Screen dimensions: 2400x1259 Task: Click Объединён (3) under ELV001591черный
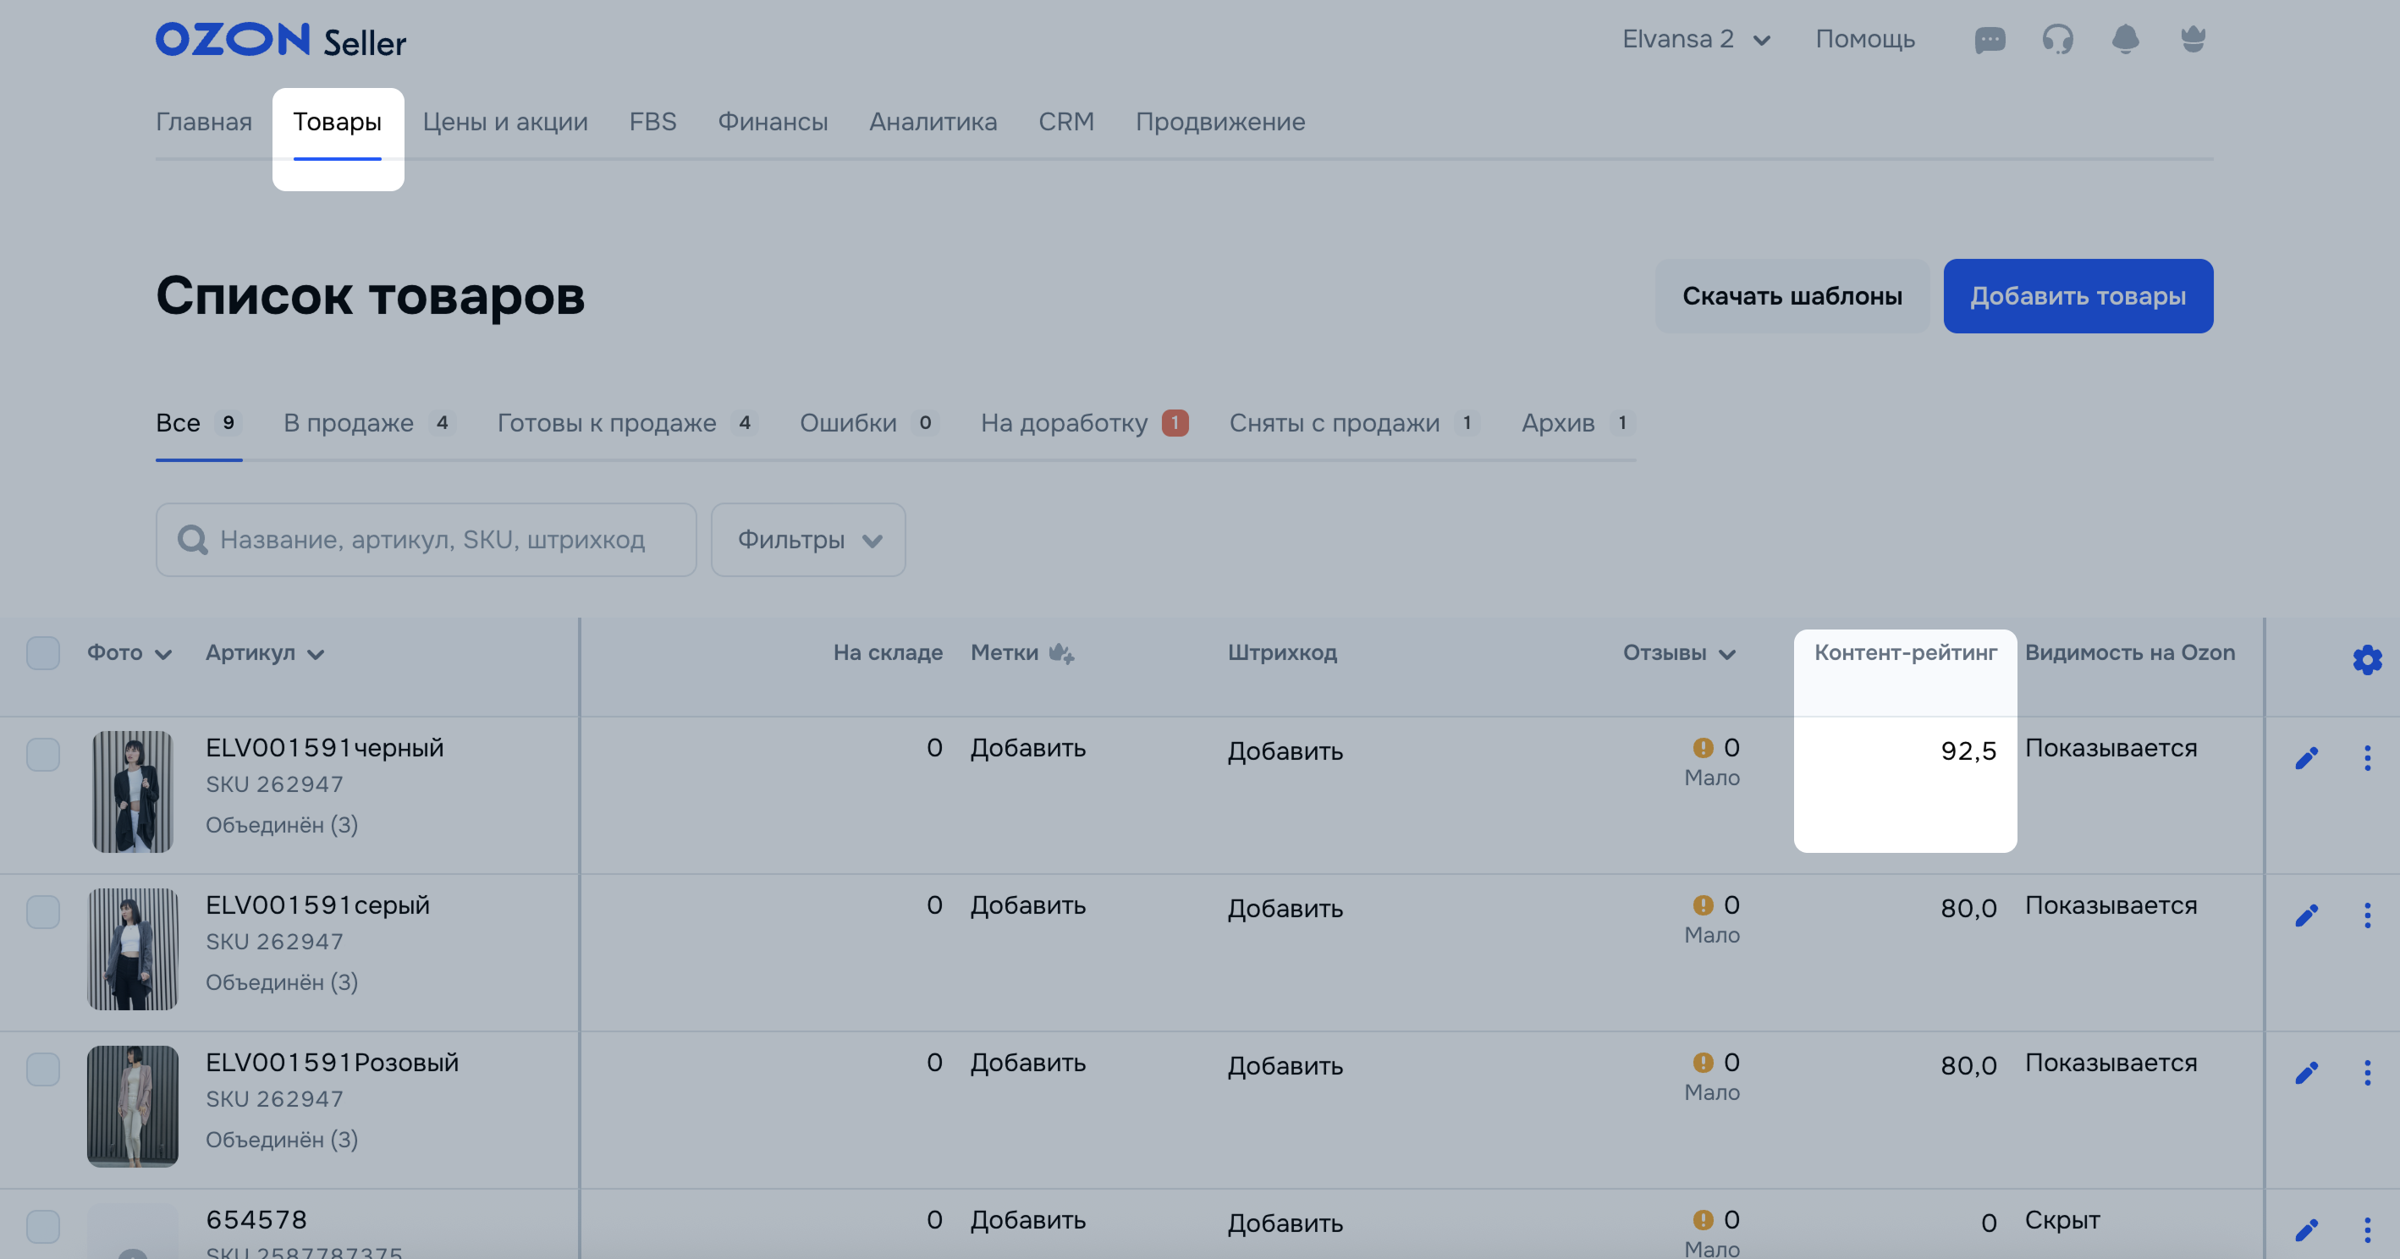281,825
